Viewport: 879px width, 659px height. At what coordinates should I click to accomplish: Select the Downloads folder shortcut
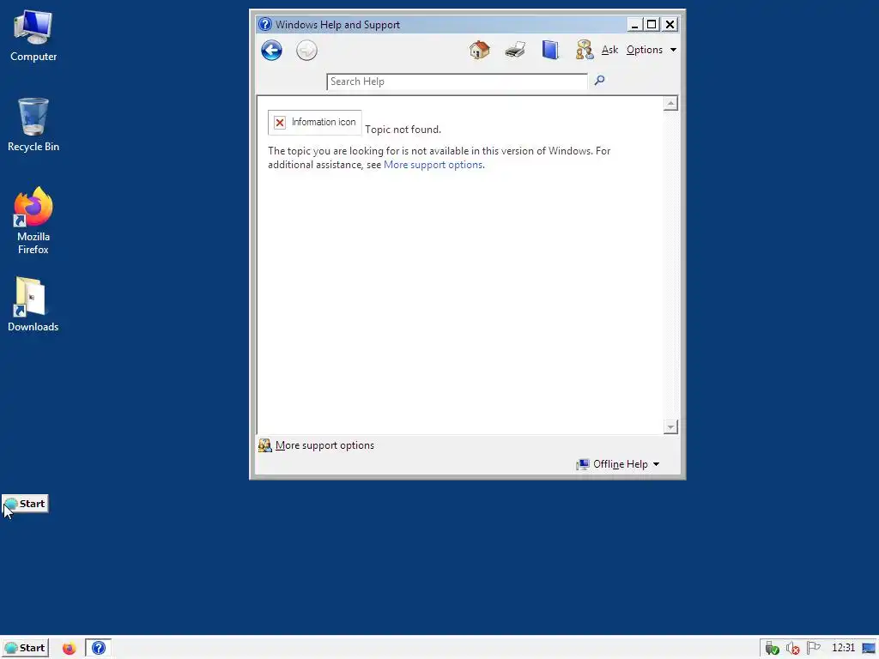point(33,305)
